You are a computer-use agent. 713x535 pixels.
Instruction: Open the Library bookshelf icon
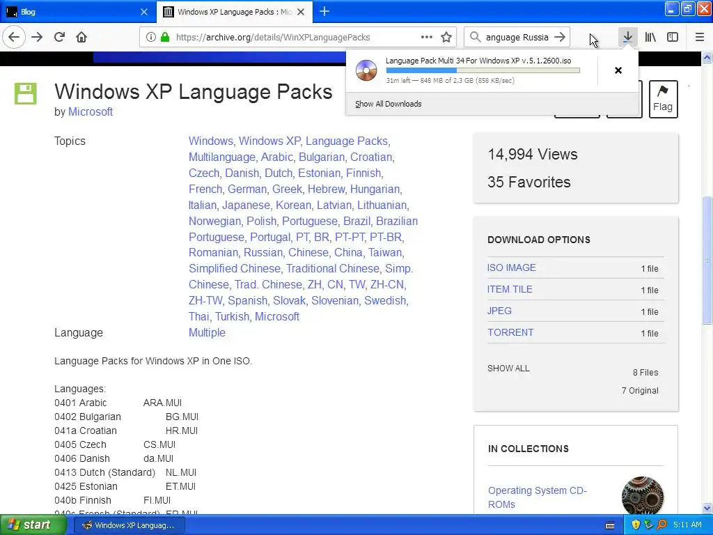[x=650, y=38]
